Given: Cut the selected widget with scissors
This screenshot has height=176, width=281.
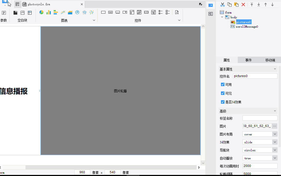Looking at the screenshot, I should 222,5.
